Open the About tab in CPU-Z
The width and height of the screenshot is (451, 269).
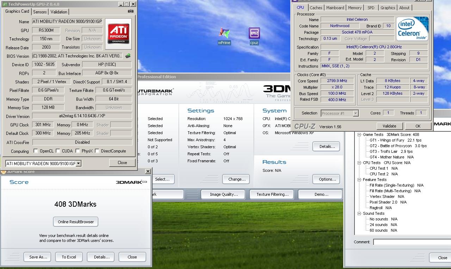point(404,8)
